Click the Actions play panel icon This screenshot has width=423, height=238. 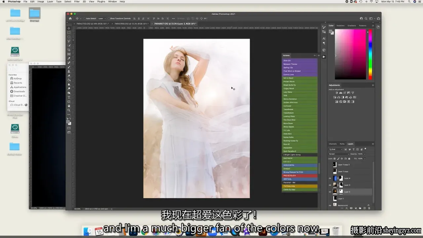pyautogui.click(x=324, y=57)
